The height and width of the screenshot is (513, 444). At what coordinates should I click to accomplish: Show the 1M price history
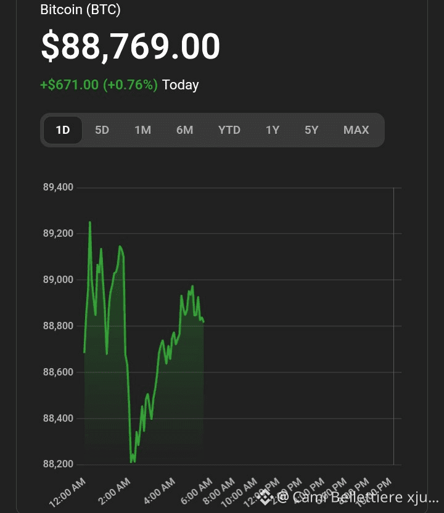[143, 130]
